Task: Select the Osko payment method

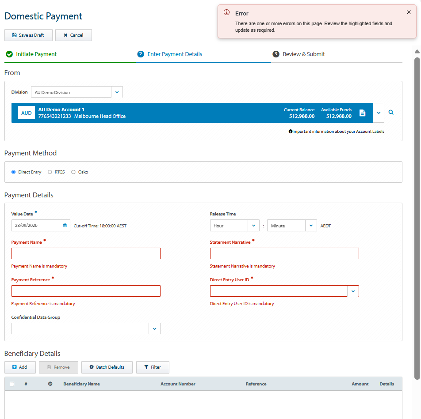Action: tap(73, 172)
